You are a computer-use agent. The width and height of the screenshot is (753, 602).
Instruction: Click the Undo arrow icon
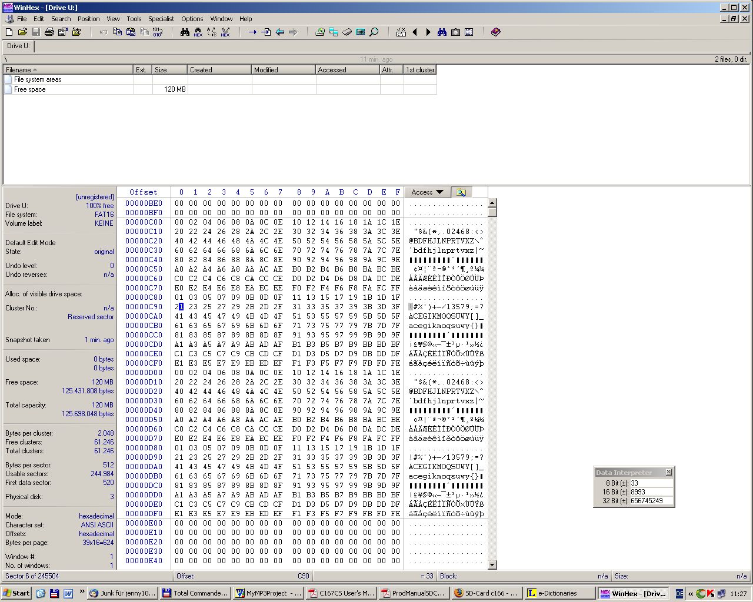(x=104, y=32)
